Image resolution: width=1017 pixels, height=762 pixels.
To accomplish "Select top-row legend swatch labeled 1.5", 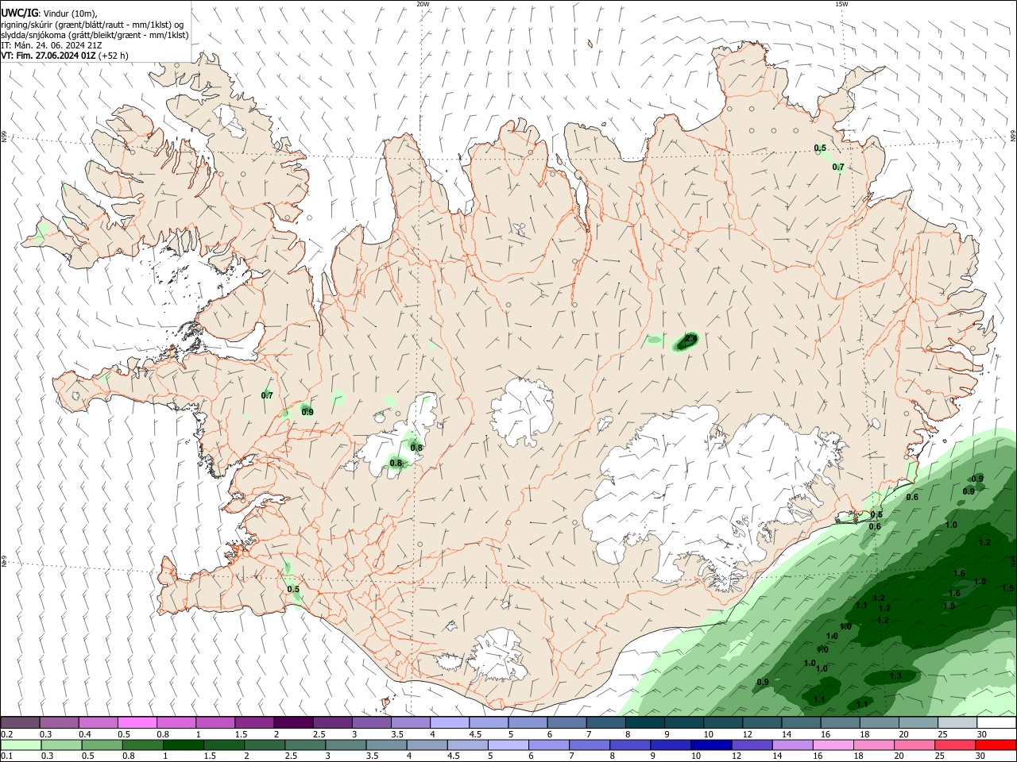I will [254, 722].
